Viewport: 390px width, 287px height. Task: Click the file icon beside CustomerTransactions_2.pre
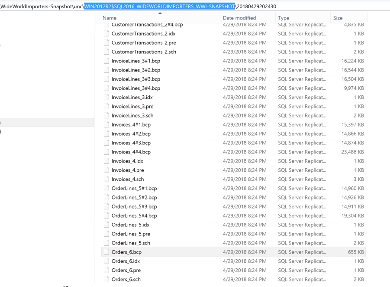pyautogui.click(x=106, y=42)
